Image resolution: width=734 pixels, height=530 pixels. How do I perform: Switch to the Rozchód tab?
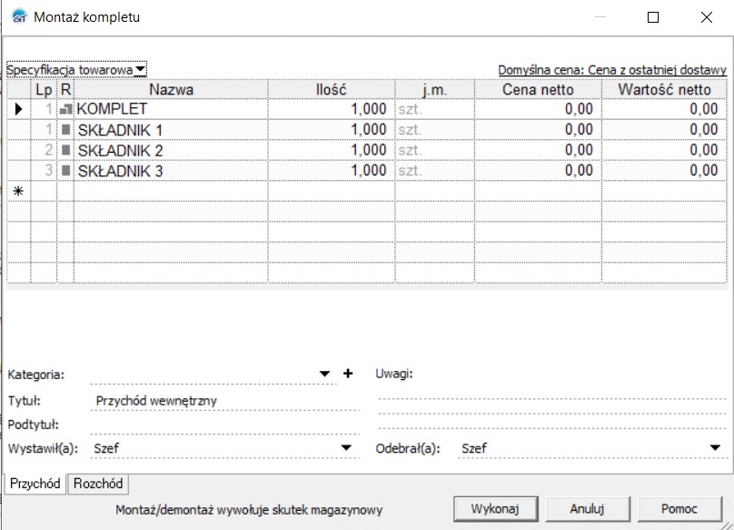tap(98, 484)
